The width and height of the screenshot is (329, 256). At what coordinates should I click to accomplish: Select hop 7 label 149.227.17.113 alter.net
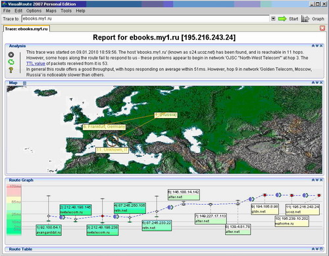211,219
